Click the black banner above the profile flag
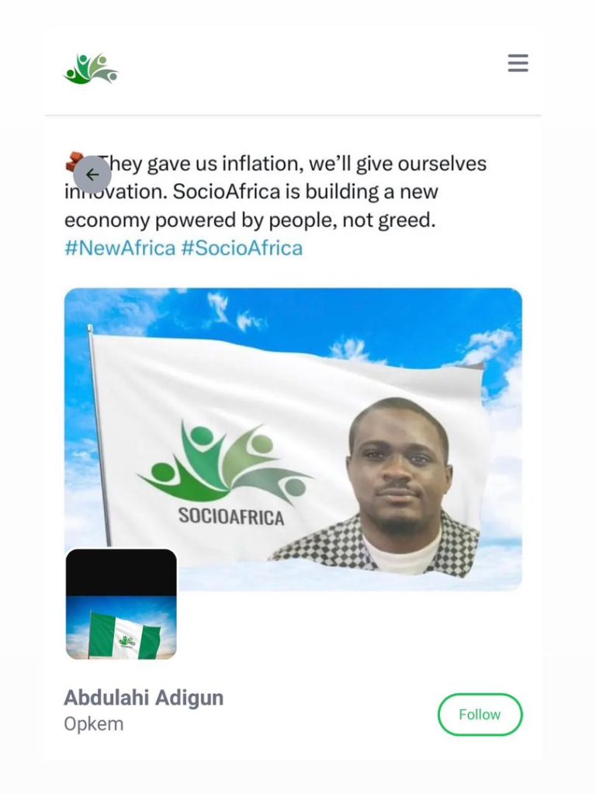Screen dimensions: 596x794 tap(121, 573)
